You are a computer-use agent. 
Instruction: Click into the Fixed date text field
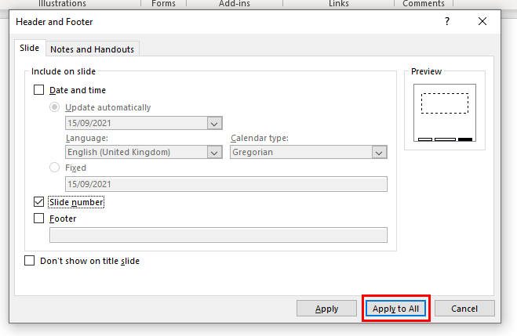click(x=226, y=184)
